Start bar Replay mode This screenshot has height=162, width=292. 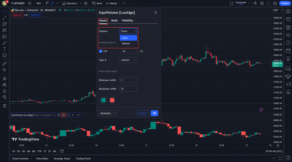click(x=111, y=3)
